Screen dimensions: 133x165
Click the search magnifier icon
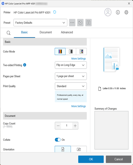click(x=8, y=33)
